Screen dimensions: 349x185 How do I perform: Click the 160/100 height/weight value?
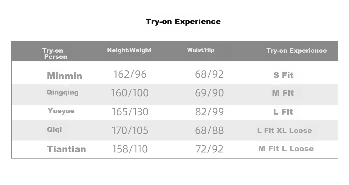point(130,93)
